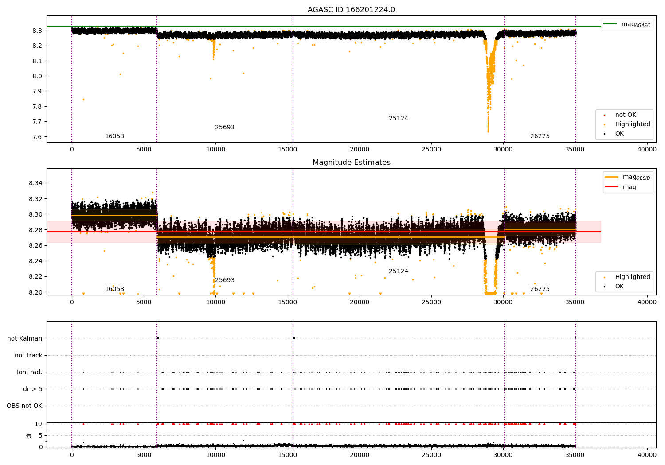The image size is (665, 465).
Task: Click x-axis tick 20000 under the top plot
Action: 360,150
